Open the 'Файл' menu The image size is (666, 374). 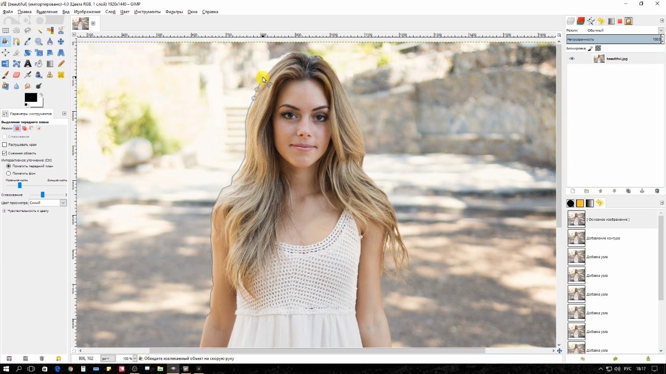tap(7, 11)
